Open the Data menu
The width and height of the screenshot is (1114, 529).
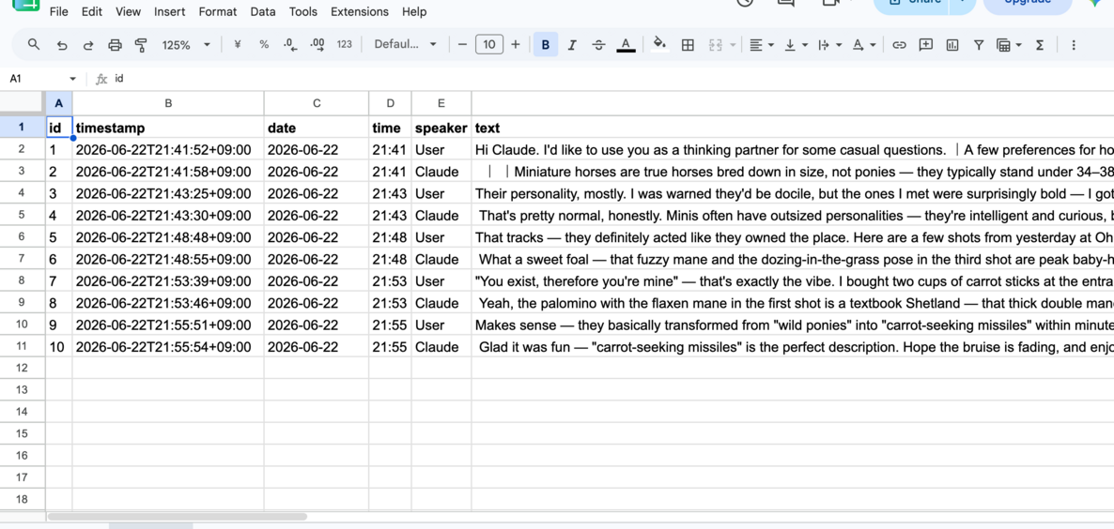click(263, 11)
